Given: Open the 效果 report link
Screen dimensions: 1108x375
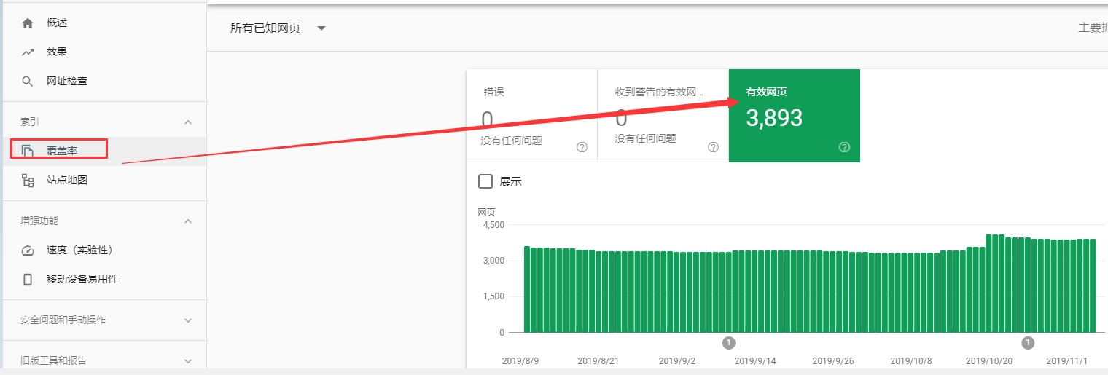Looking at the screenshot, I should (57, 52).
